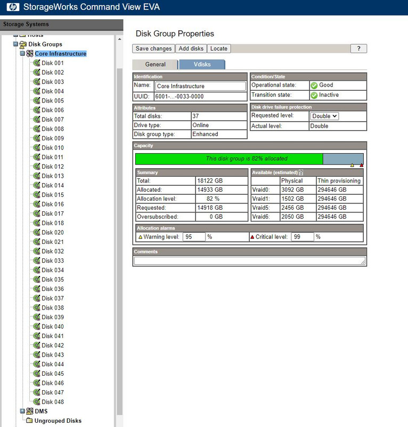
Task: Select Disk 021 in the tree
Action: pos(53,242)
